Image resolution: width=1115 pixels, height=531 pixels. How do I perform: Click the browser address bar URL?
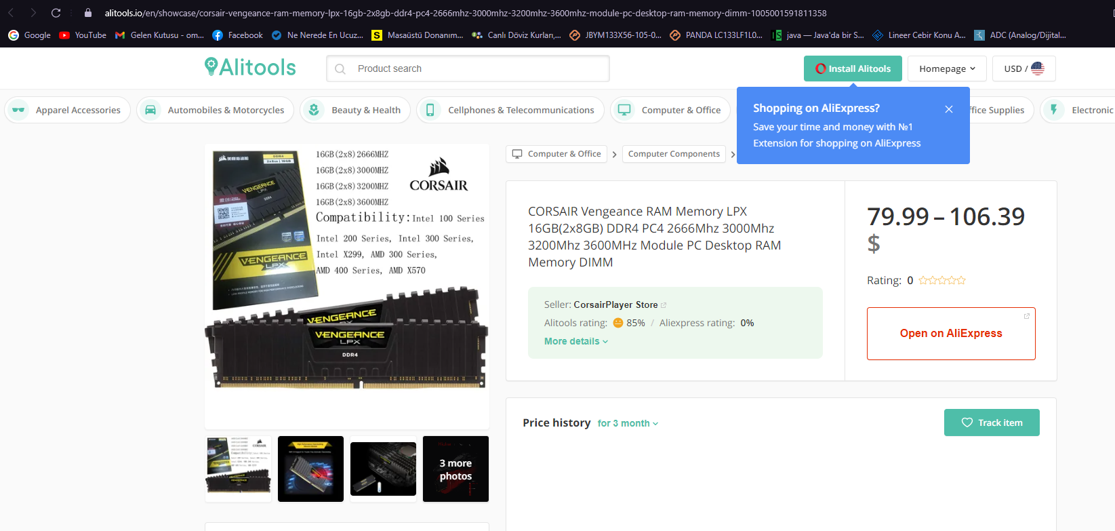click(x=466, y=13)
